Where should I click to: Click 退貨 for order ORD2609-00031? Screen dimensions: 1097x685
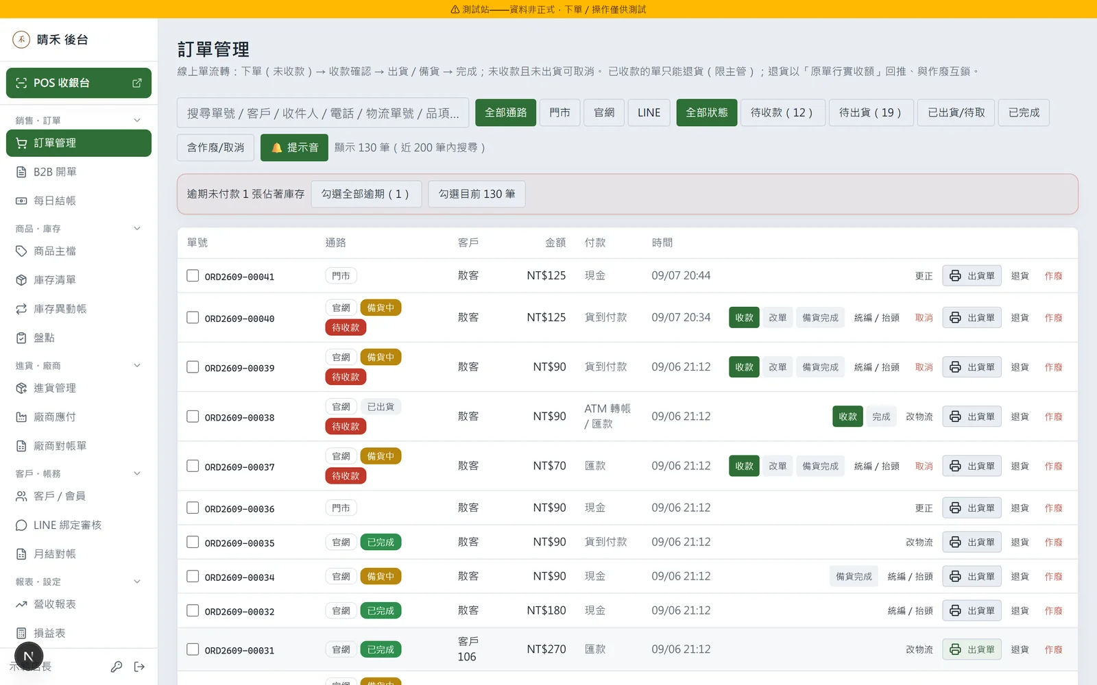(x=1020, y=649)
